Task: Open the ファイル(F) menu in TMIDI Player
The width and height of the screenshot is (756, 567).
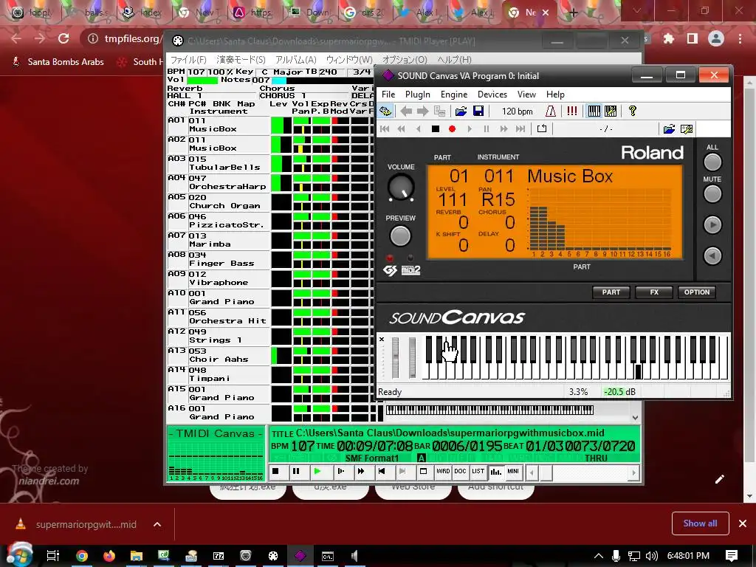Action: [x=188, y=60]
